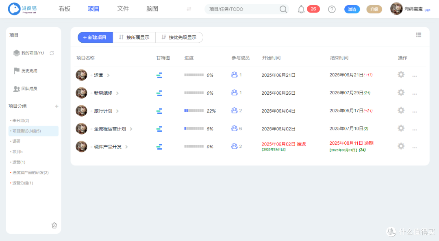439x241 pixels.
Task: Click the notification bell icon
Action: pyautogui.click(x=301, y=9)
